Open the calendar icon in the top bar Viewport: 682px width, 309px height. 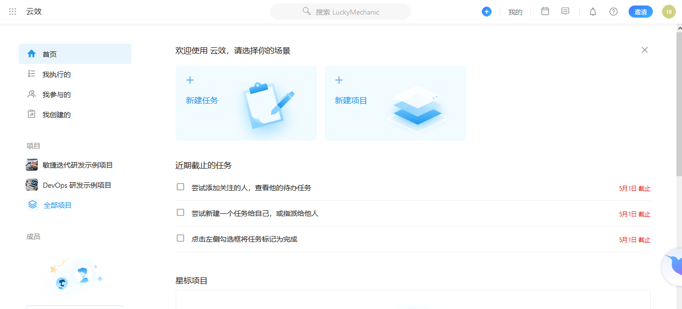point(545,11)
